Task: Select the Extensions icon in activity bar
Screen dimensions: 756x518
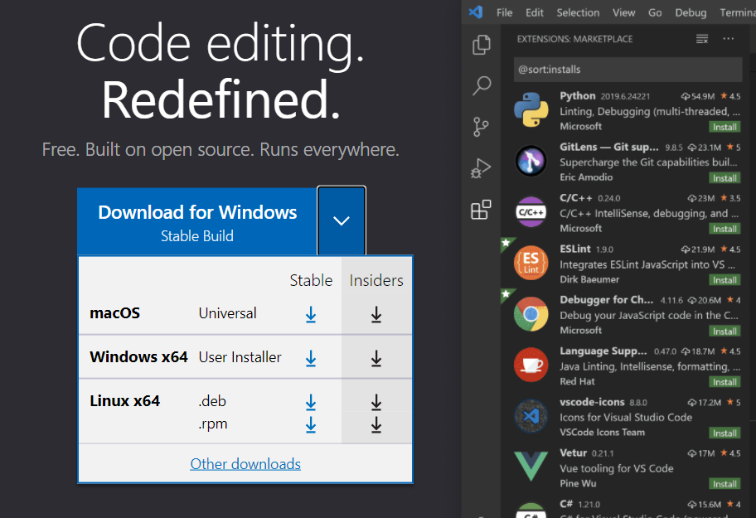Action: click(x=481, y=210)
